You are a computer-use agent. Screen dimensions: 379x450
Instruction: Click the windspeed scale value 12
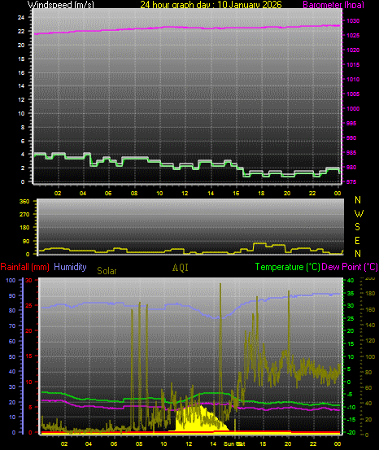coord(21,100)
